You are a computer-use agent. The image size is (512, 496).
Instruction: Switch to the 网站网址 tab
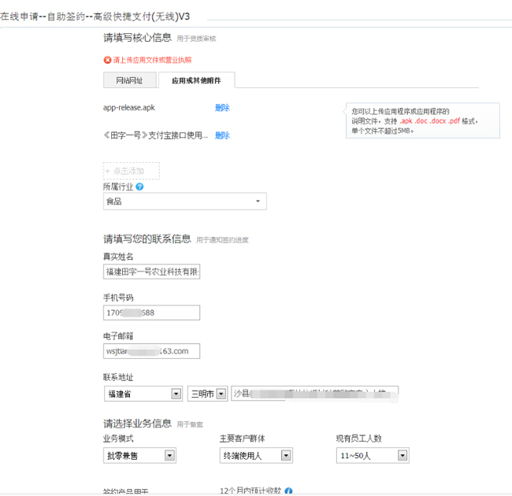pyautogui.click(x=129, y=80)
